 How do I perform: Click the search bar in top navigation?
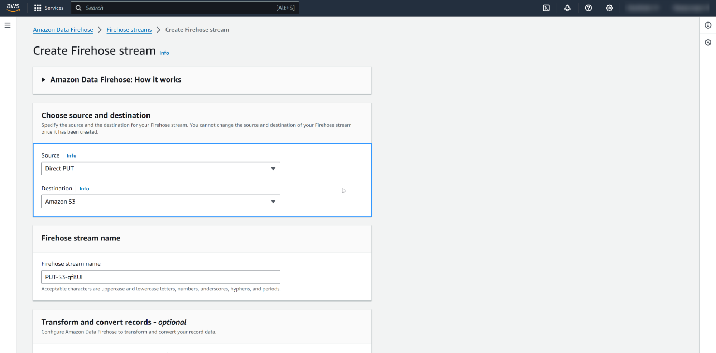(185, 8)
